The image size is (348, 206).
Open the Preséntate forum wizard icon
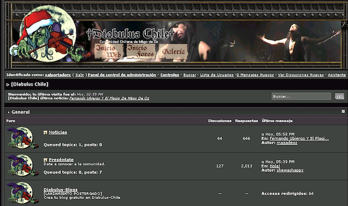coord(22,165)
